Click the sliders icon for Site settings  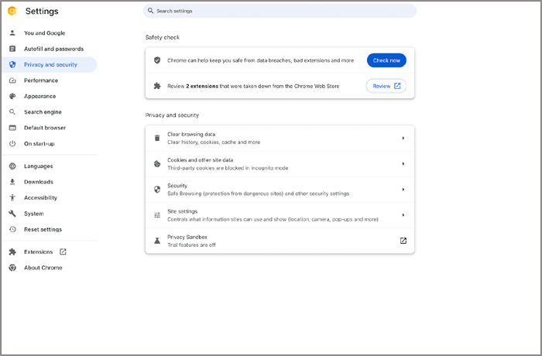(157, 215)
